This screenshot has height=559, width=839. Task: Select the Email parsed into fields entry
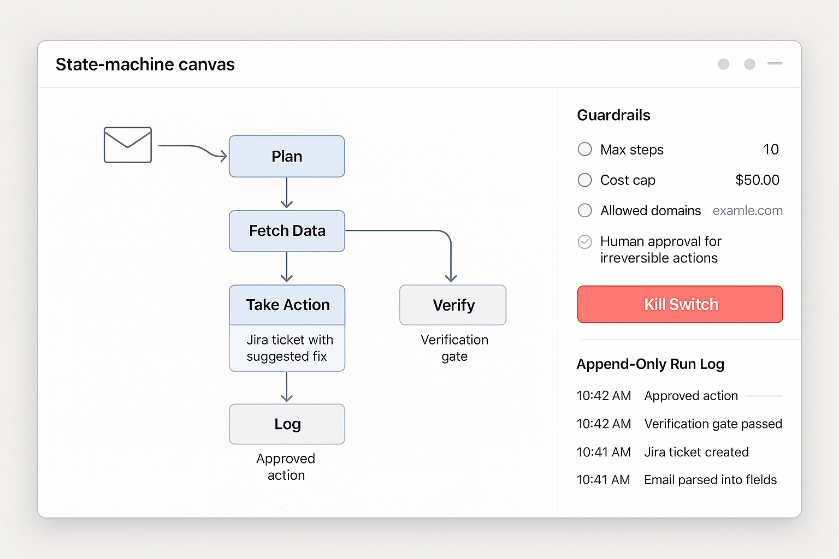[x=710, y=480]
